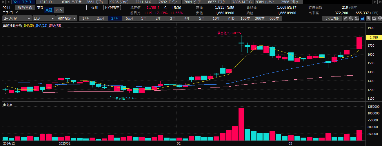382x146 pixels.
Task: Save chart with the floppy disk icon
Action: (368, 19)
